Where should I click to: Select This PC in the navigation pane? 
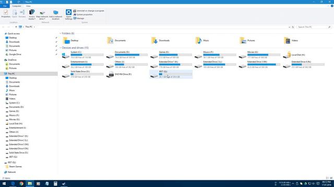click(x=11, y=74)
